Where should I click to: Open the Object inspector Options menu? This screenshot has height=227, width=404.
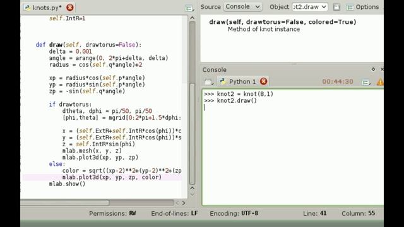pyautogui.click(x=363, y=7)
